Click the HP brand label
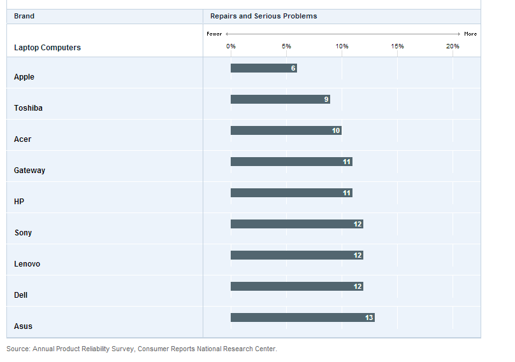 point(18,202)
